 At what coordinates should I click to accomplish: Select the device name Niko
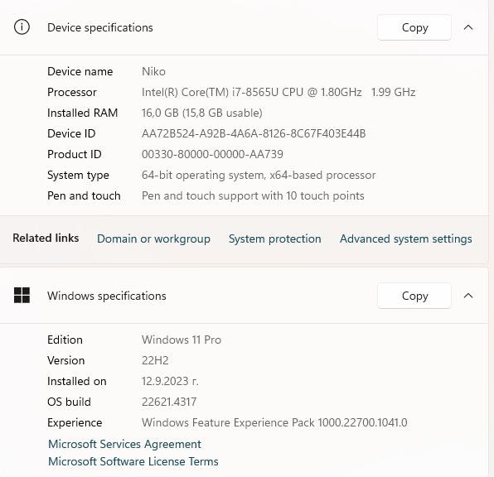click(x=153, y=71)
